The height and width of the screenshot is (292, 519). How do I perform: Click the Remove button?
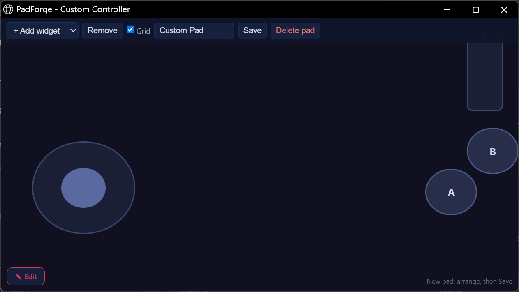click(x=102, y=31)
